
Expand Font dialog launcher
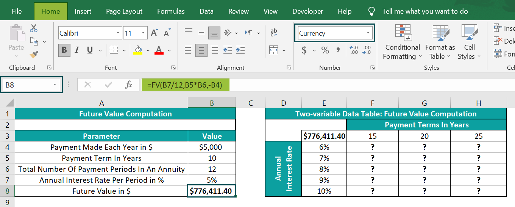pos(173,67)
